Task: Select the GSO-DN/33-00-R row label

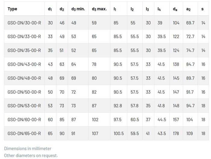Action: [24, 36]
